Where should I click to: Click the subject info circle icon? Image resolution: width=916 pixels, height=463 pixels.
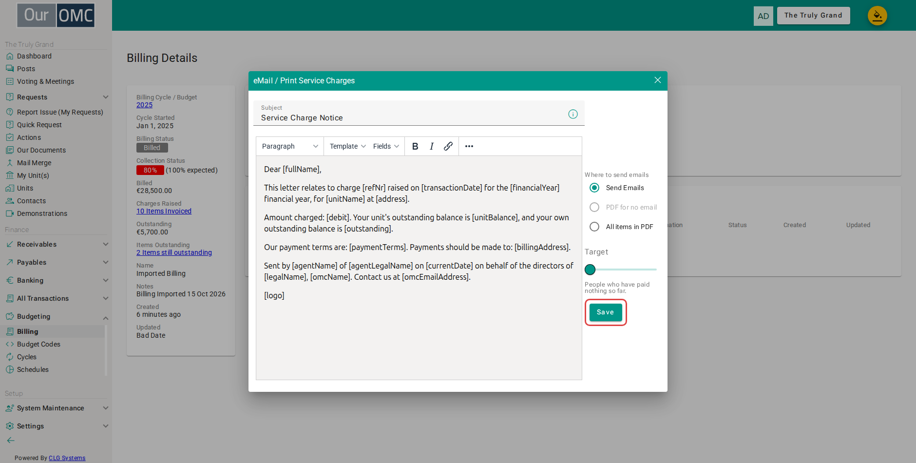tap(573, 114)
